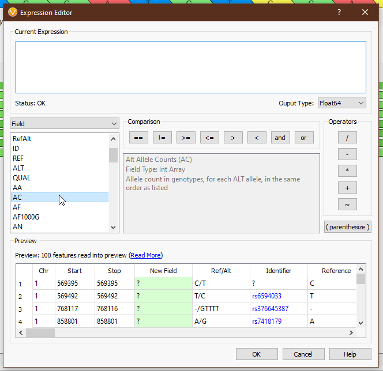Click the Start column header in preview
The height and width of the screenshot is (371, 383).
75,271
